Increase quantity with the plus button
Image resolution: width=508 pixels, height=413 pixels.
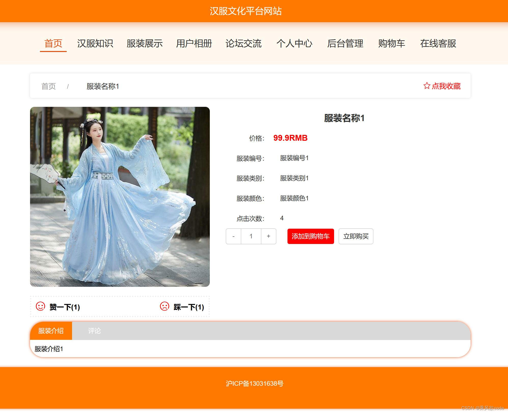[268, 236]
